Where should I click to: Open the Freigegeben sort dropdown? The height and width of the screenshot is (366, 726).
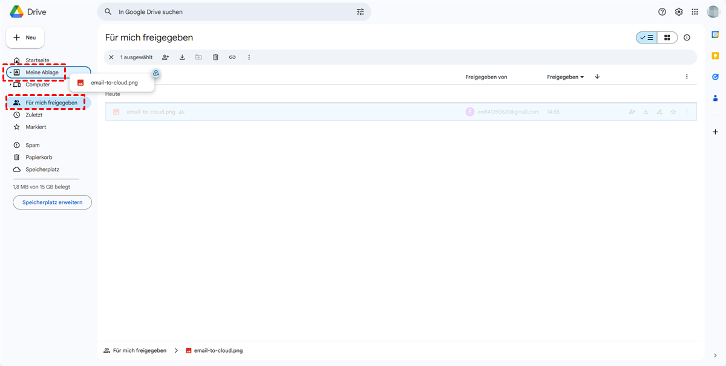[x=565, y=77]
